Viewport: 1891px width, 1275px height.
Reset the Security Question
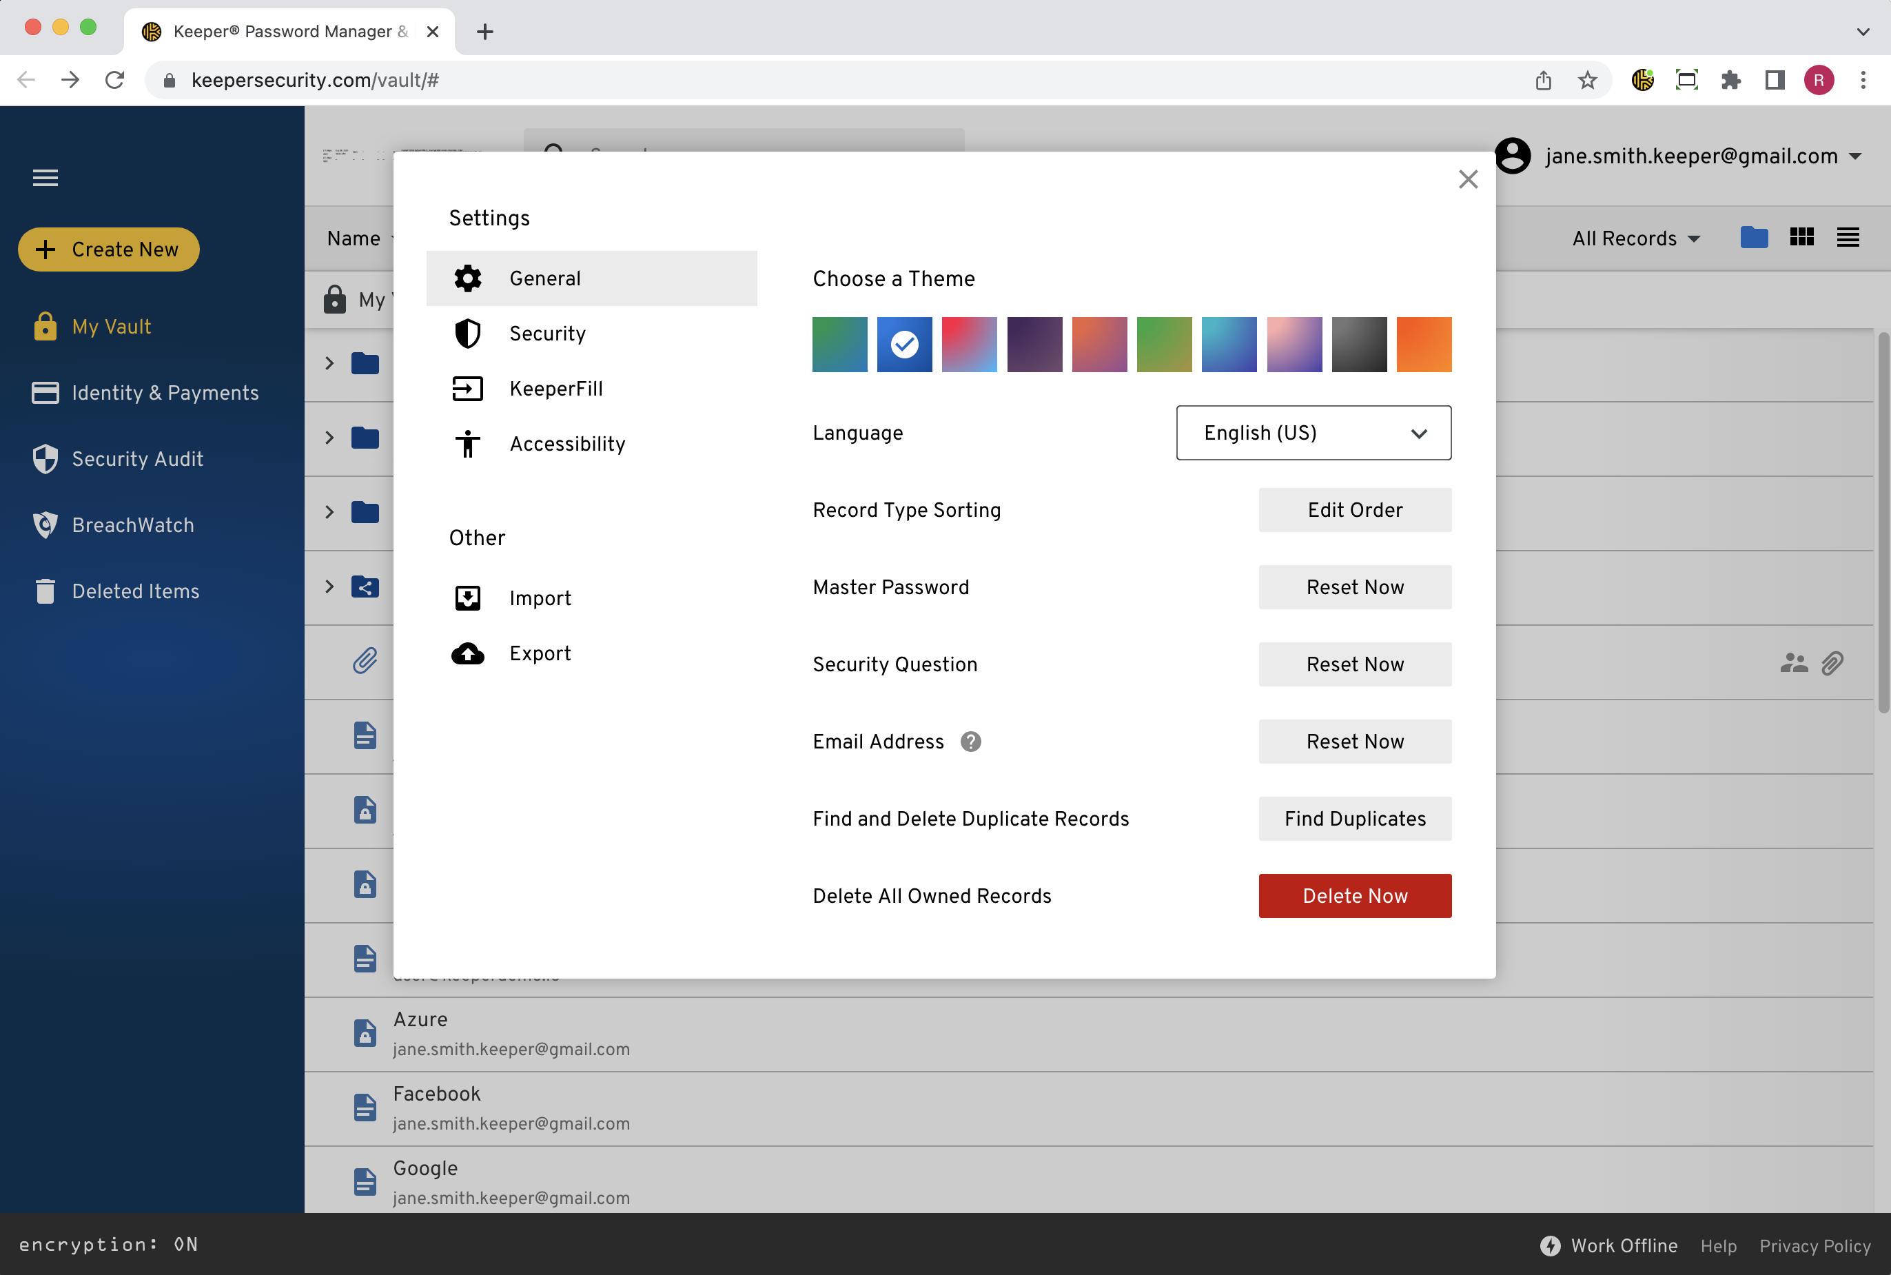[x=1356, y=664]
